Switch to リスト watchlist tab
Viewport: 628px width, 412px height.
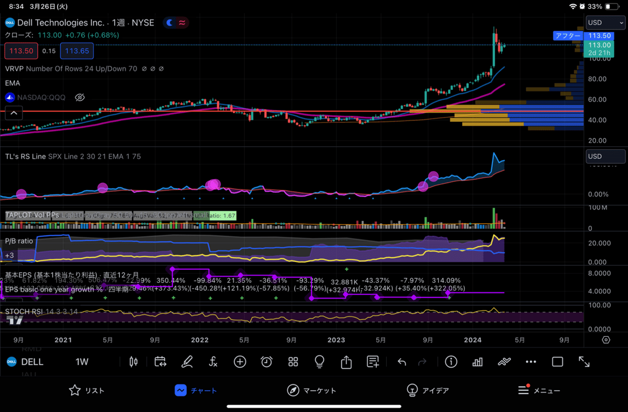point(86,391)
